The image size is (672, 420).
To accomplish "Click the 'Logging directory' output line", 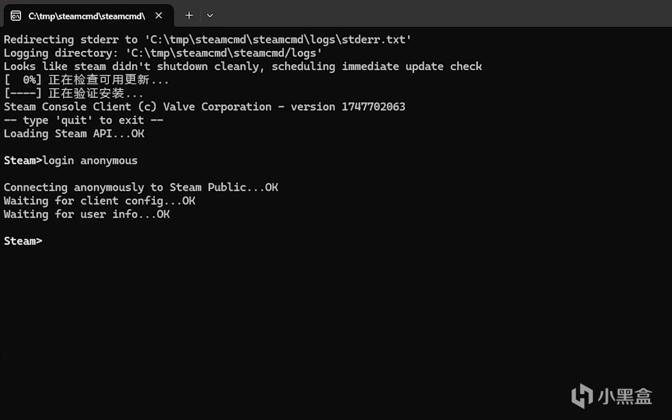I will pyautogui.click(x=163, y=53).
